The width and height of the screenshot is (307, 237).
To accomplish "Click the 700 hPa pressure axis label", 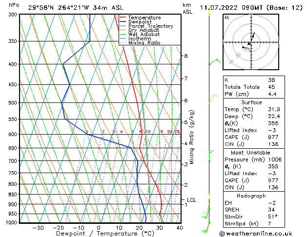I will coord(13,161).
